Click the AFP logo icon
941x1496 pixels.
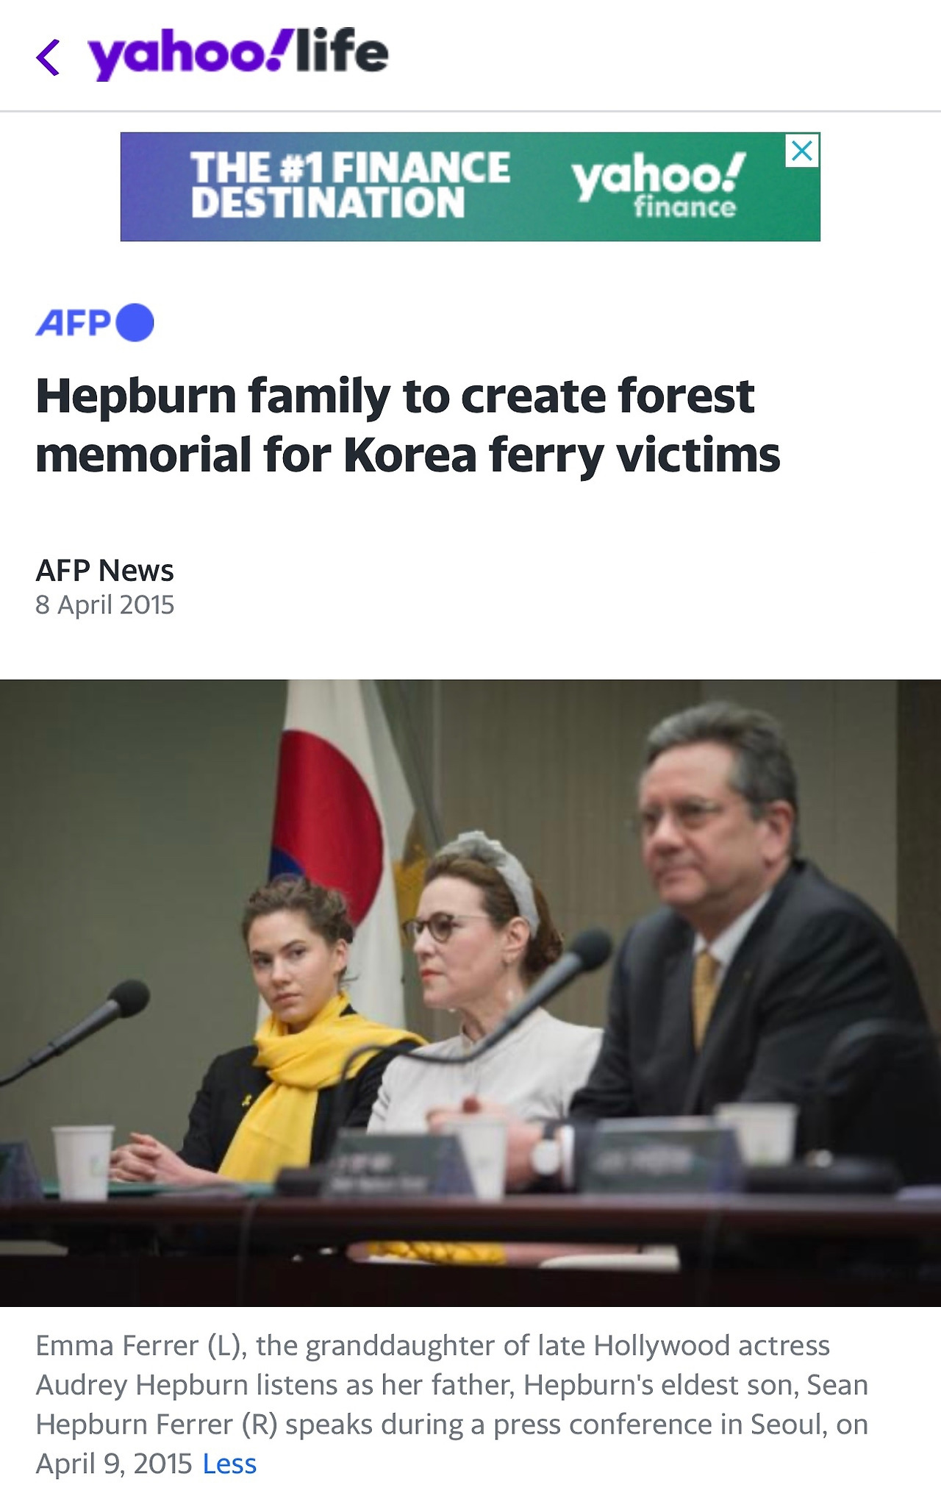(x=74, y=323)
